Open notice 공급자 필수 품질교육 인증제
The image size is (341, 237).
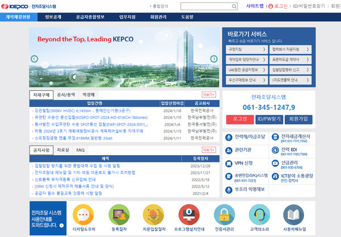click(68, 193)
